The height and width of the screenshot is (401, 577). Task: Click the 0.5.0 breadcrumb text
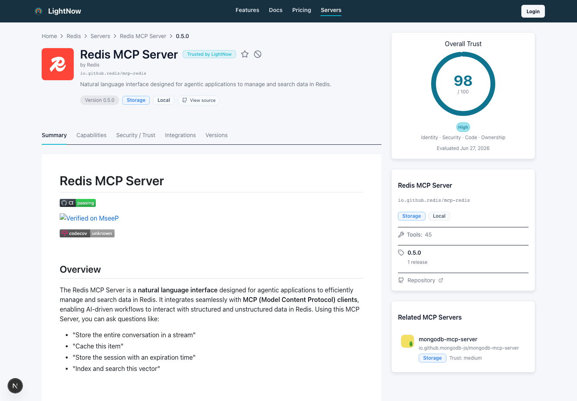click(182, 36)
